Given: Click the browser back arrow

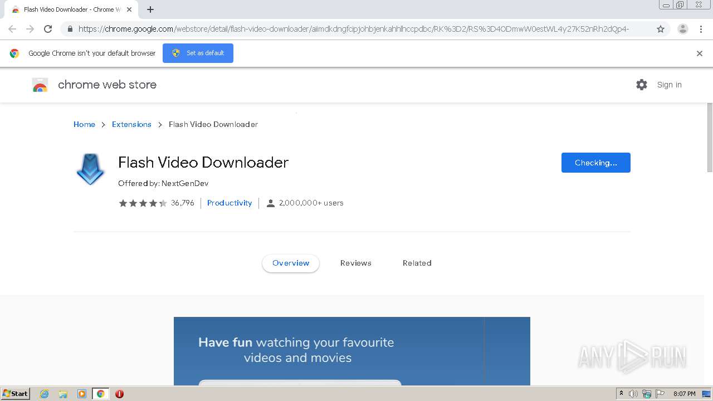Looking at the screenshot, I should tap(12, 29).
